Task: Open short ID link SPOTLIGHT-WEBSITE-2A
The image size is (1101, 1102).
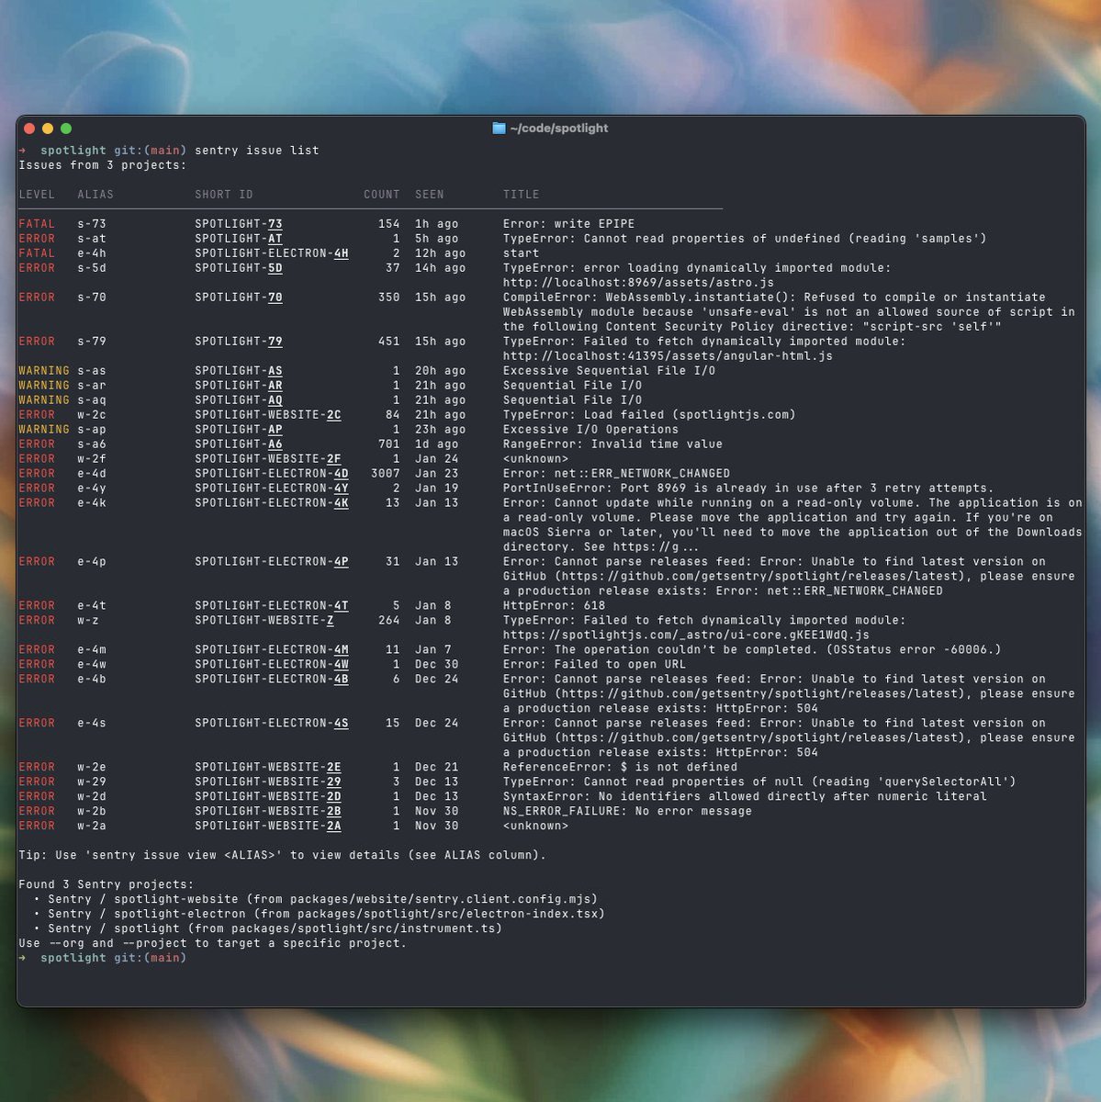Action: [268, 826]
